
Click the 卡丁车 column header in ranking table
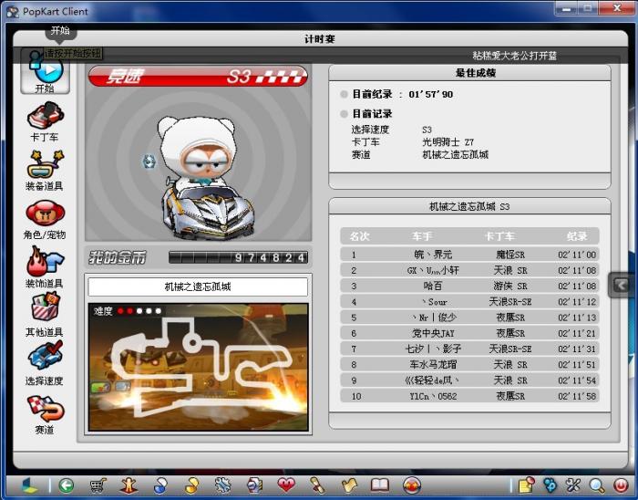(x=499, y=236)
